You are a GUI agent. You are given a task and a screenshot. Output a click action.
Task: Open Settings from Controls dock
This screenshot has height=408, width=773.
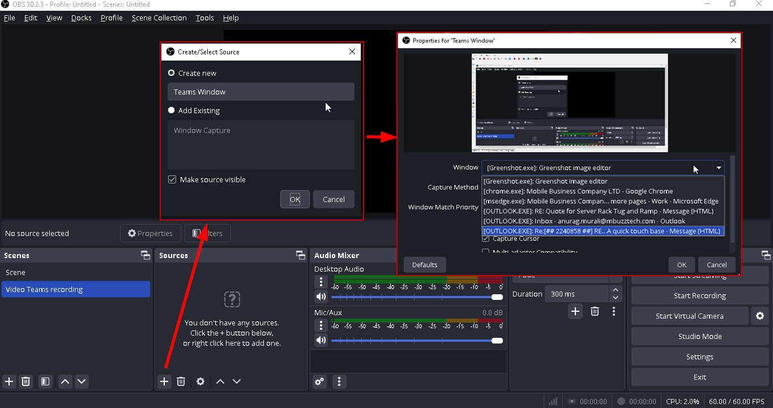click(x=700, y=357)
